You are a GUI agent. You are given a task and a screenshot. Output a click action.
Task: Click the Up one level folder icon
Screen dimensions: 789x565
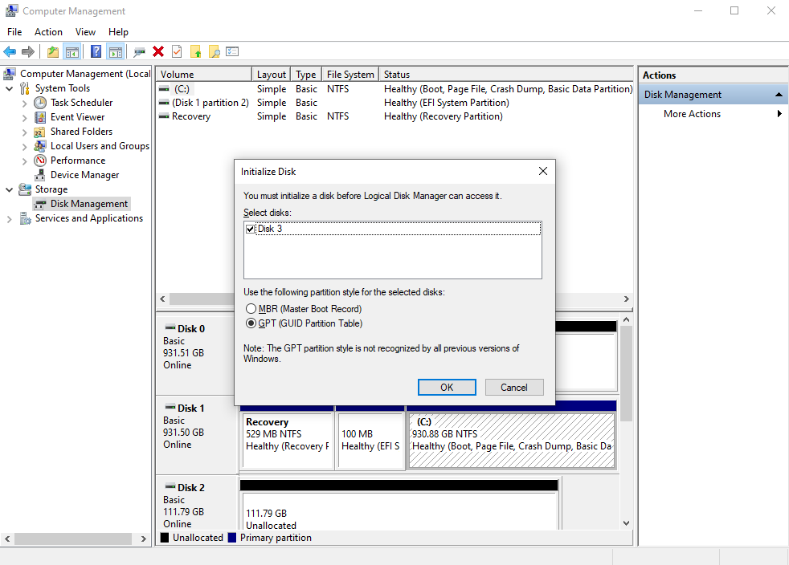coord(53,51)
